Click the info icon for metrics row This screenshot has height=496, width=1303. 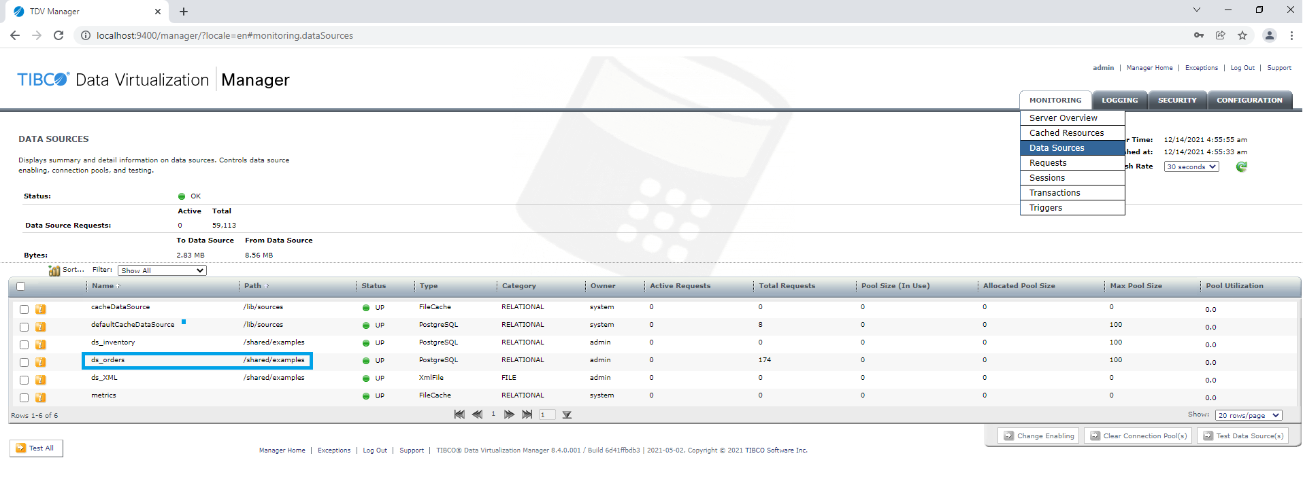41,397
